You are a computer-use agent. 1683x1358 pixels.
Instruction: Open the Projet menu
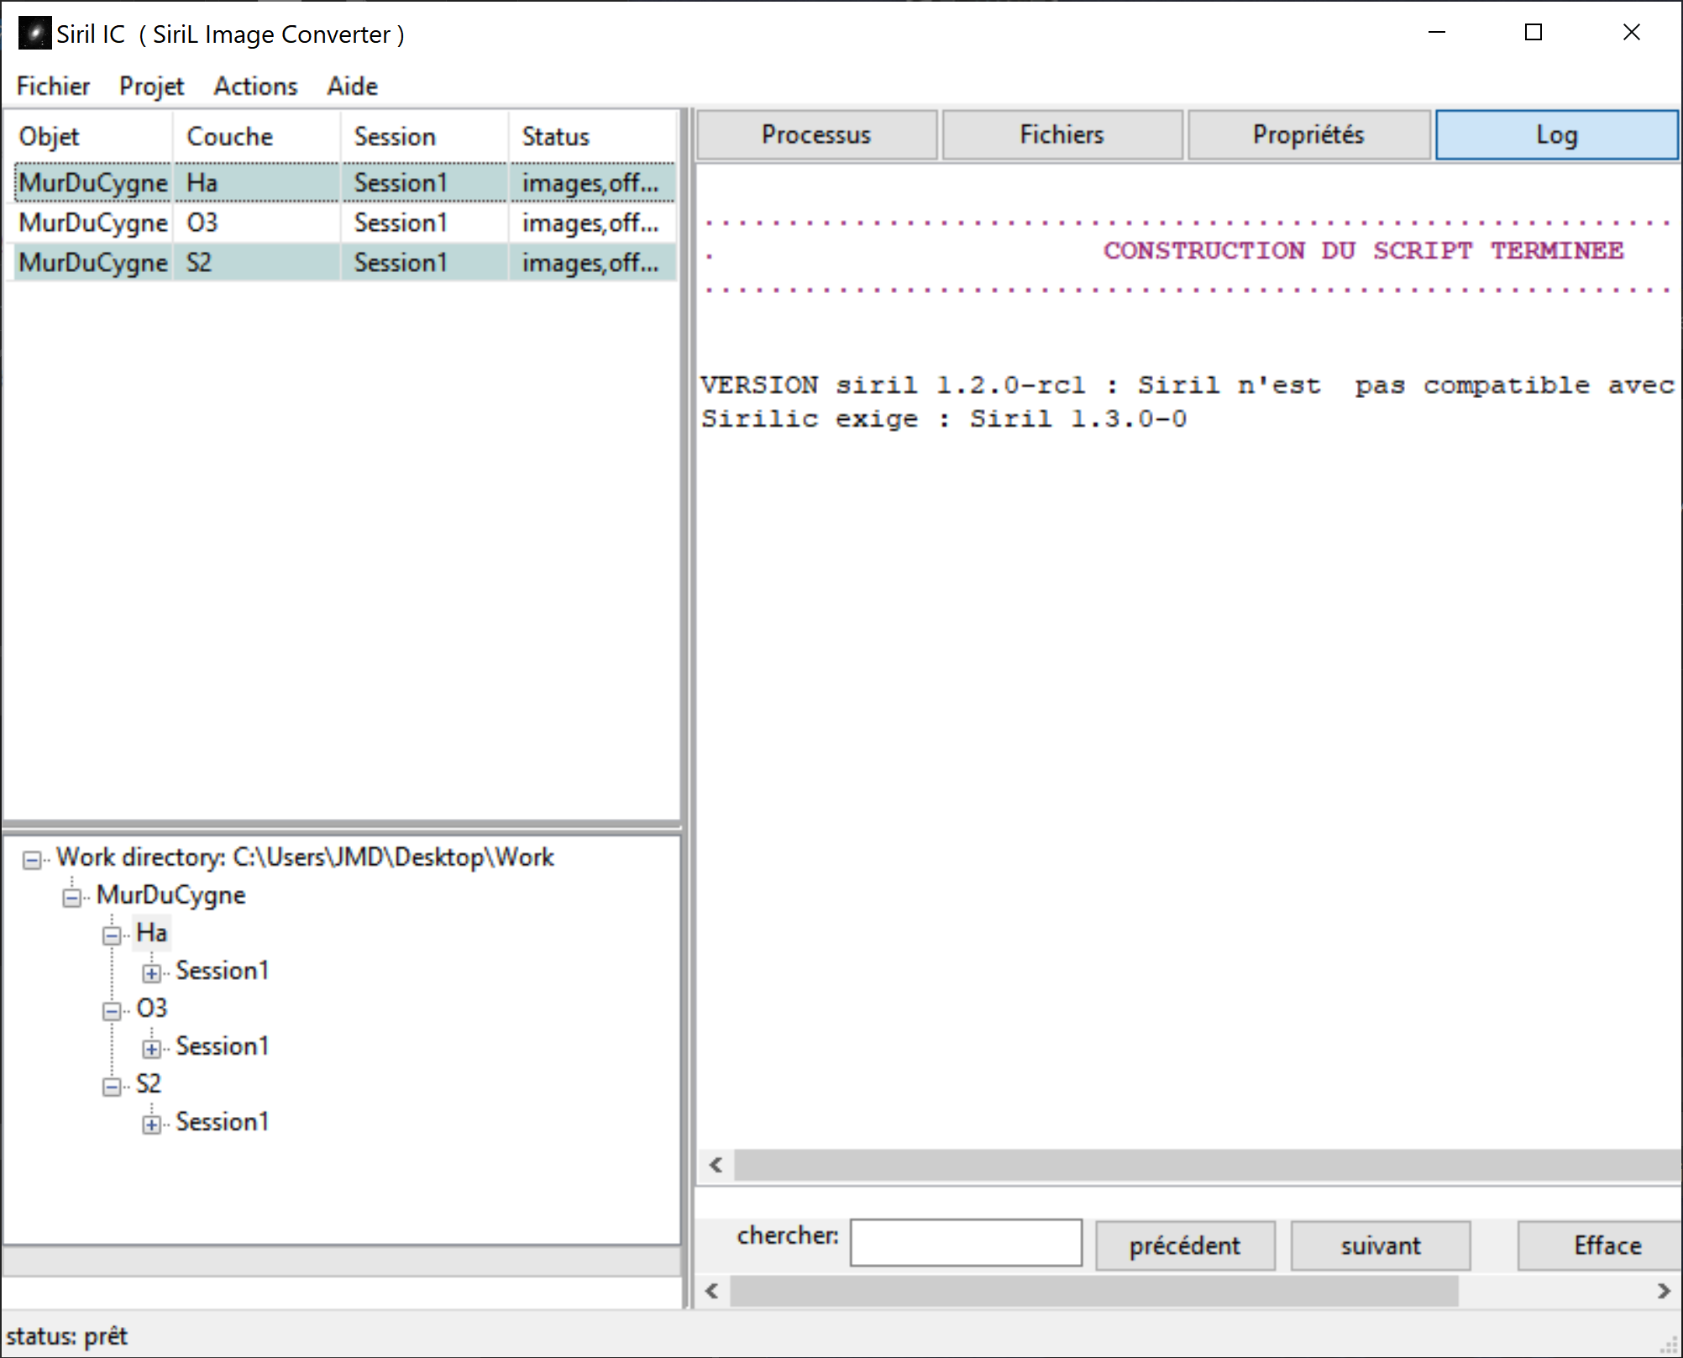(151, 86)
